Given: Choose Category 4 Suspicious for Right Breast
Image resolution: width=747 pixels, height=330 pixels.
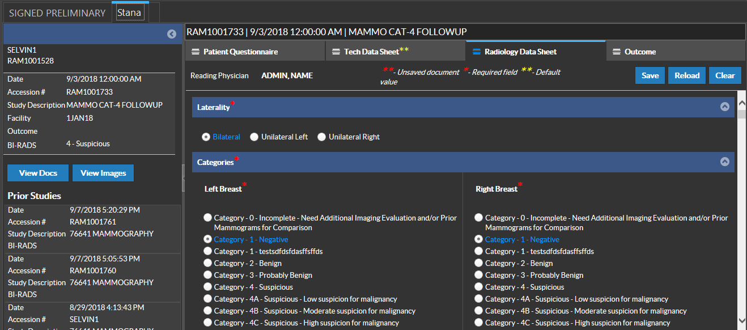Looking at the screenshot, I should pyautogui.click(x=479, y=287).
